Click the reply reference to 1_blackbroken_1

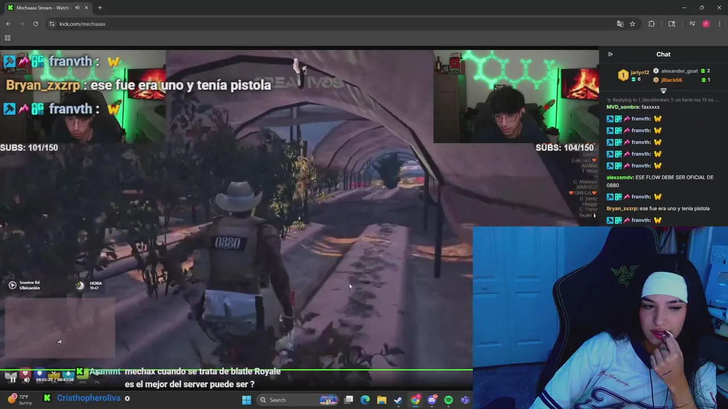[x=663, y=99]
